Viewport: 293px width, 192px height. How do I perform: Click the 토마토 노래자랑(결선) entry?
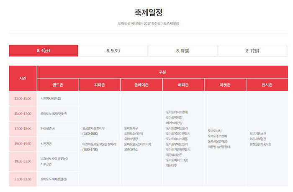(x=54, y=179)
